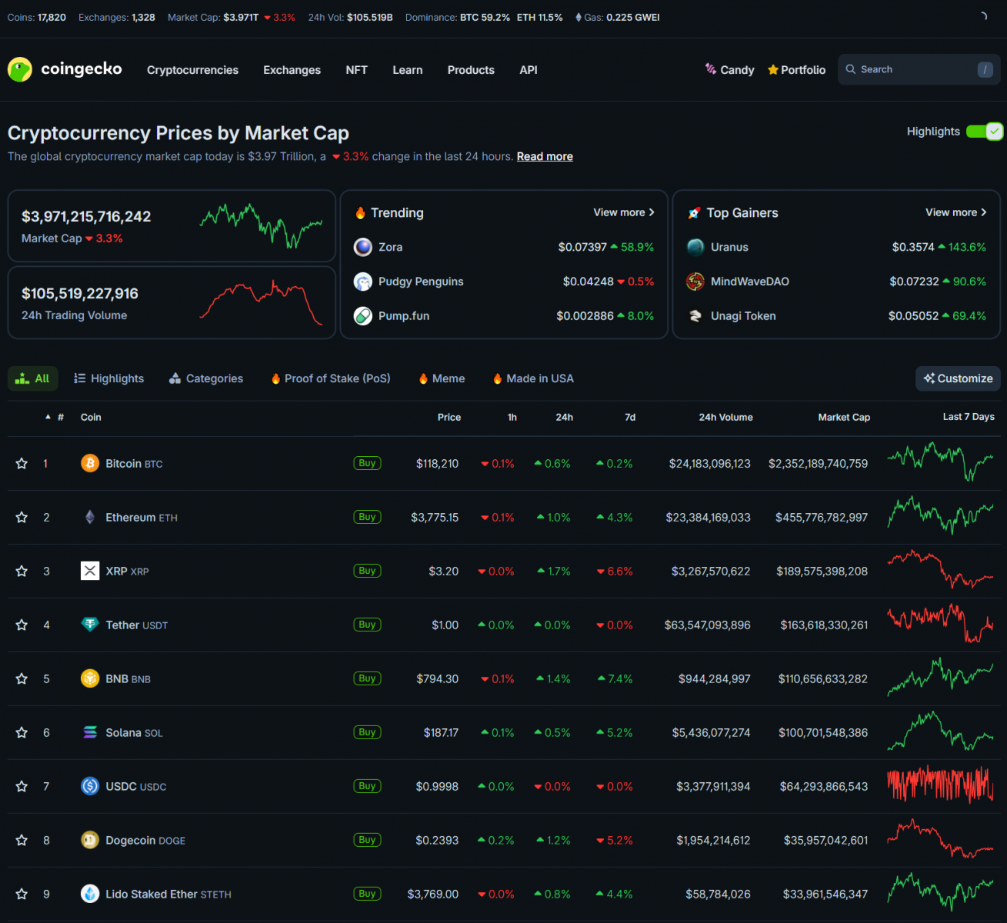Open the Bitcoin 7-day sparkline chart
The height and width of the screenshot is (923, 1007).
click(x=940, y=461)
